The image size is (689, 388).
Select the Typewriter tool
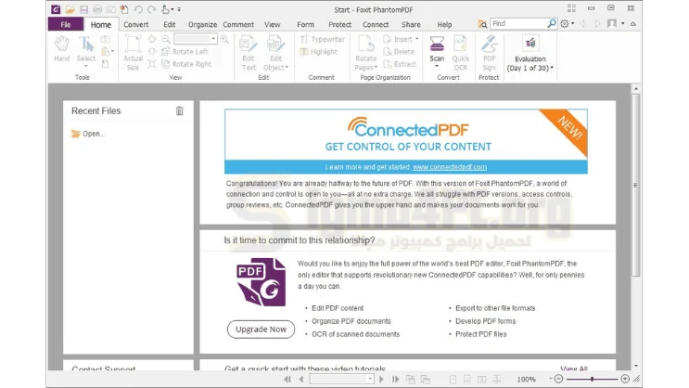pos(322,39)
